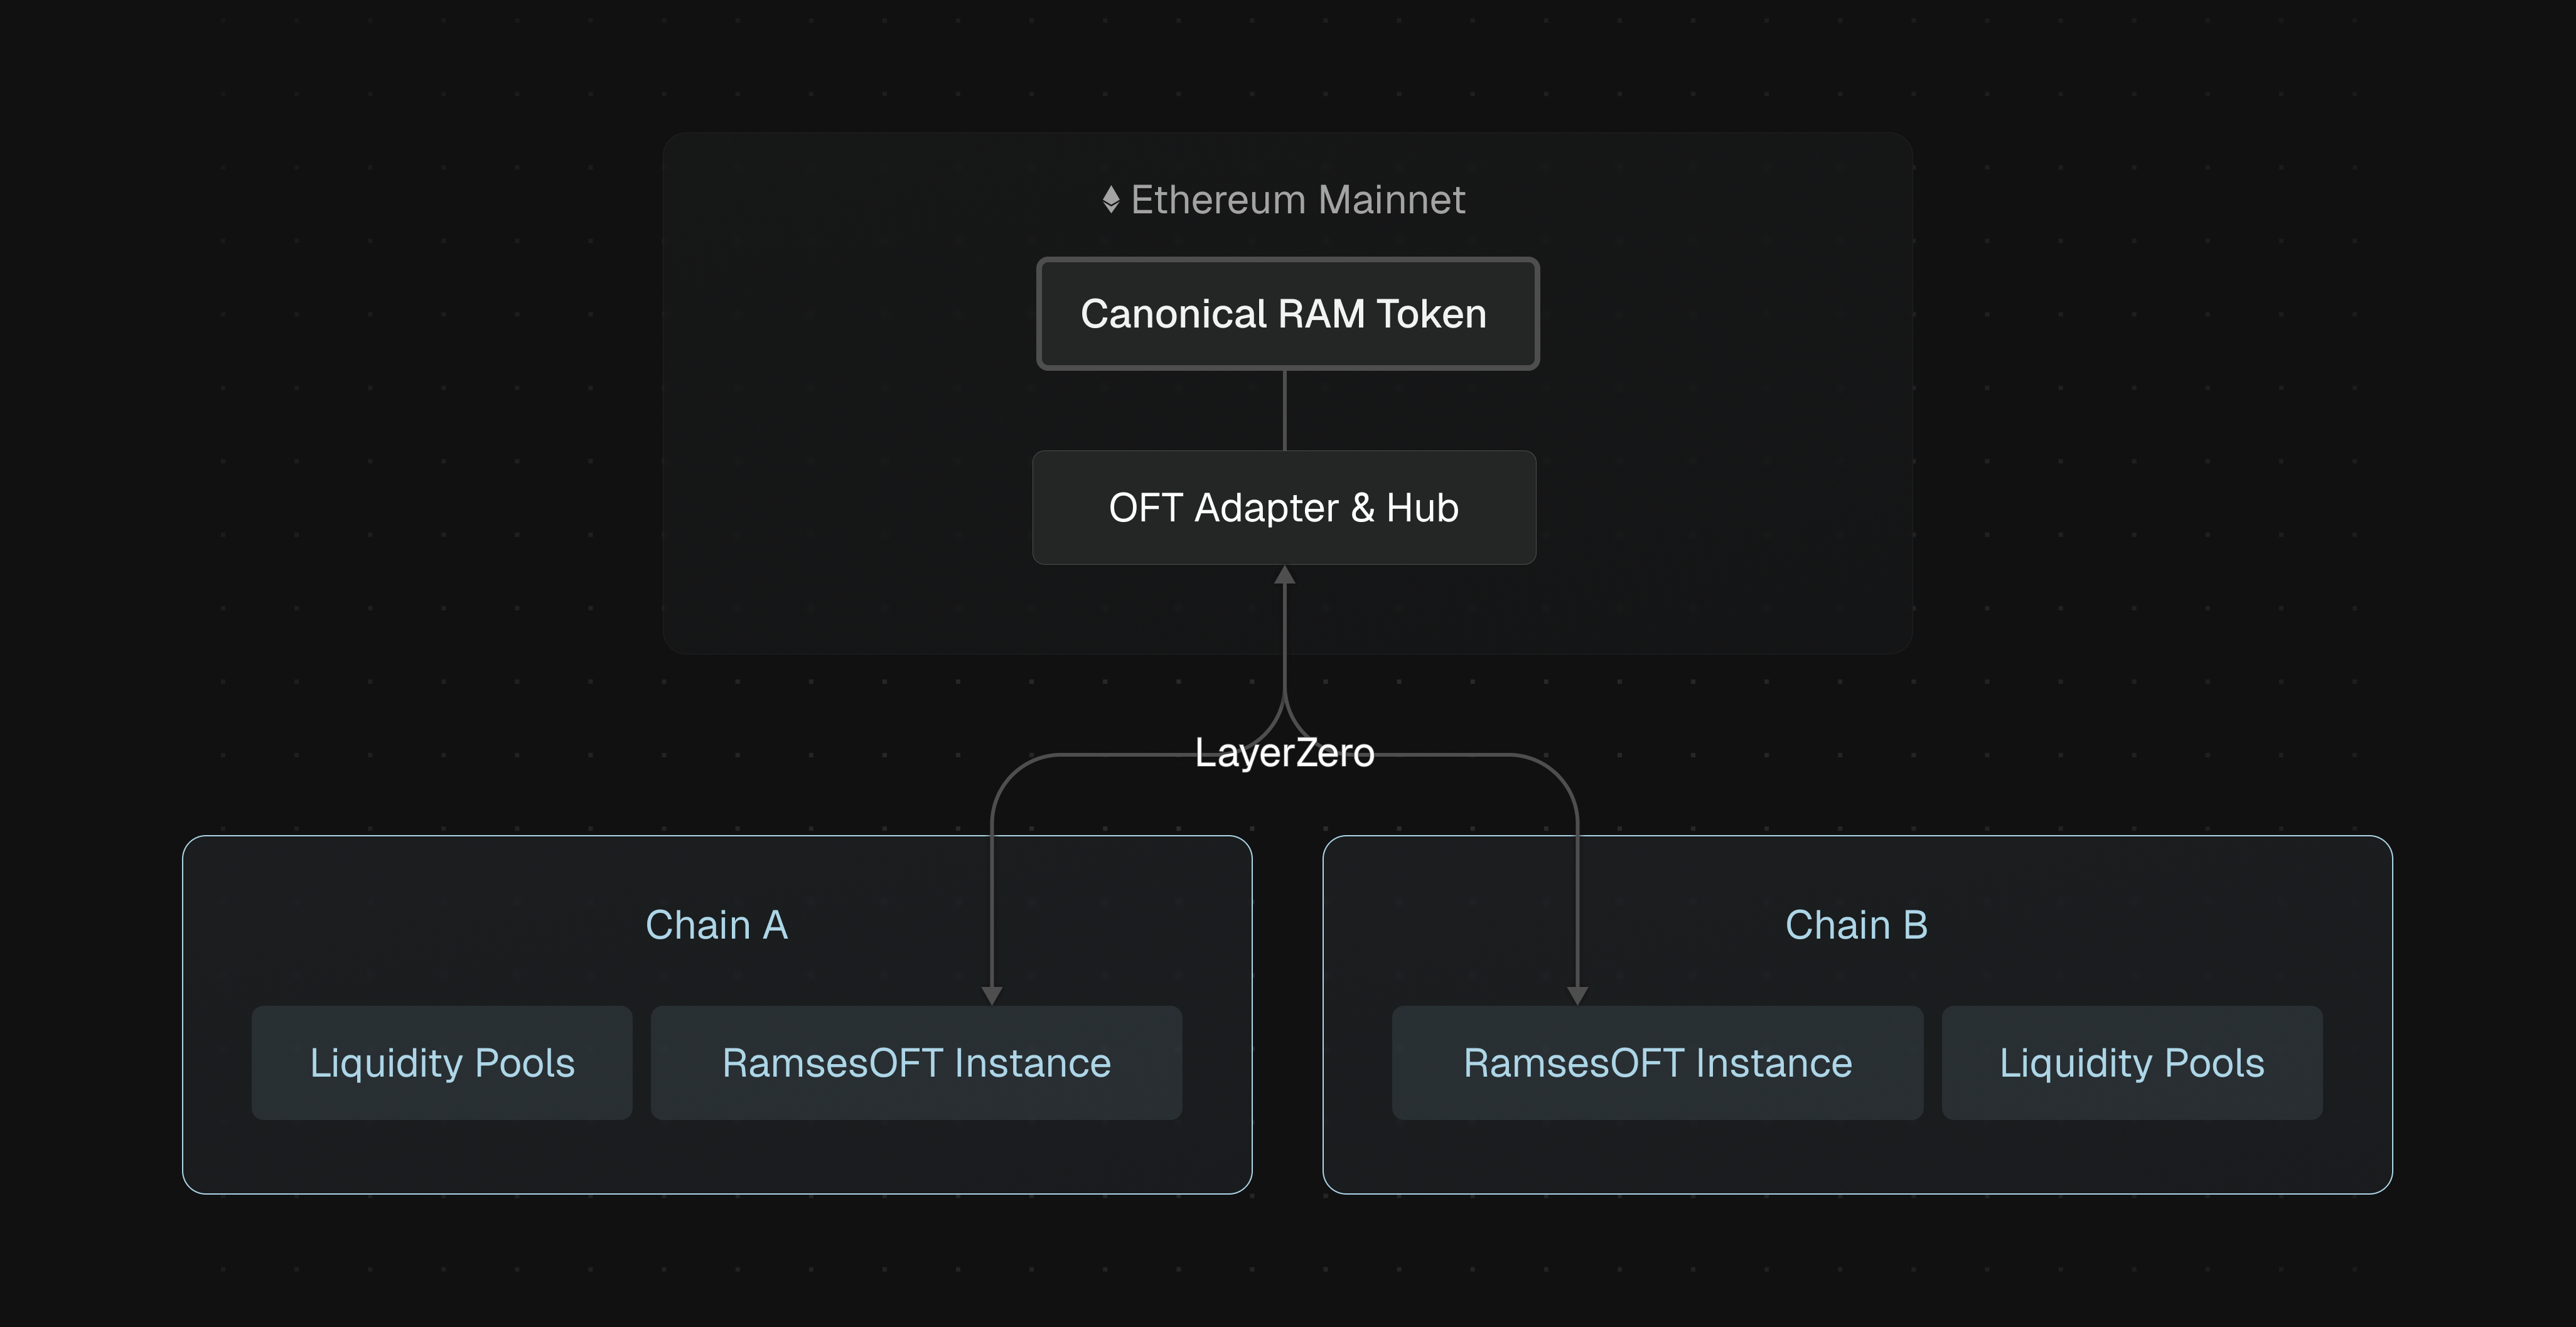Click the RamsesOFT Instance node in Chain A

pyautogui.click(x=916, y=1062)
